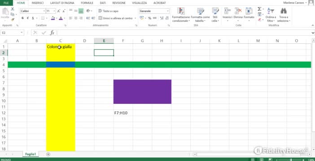Viewport: 315px width, 161px height.
Task: Click the Formatta come tabella icon
Action: point(200,11)
